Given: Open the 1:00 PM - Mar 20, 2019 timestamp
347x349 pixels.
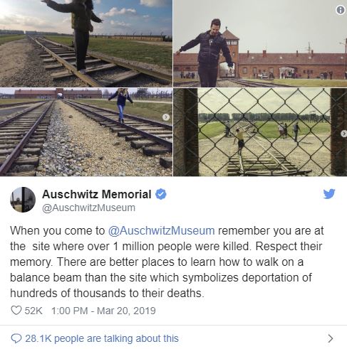Looking at the screenshot, I should click(103, 311).
